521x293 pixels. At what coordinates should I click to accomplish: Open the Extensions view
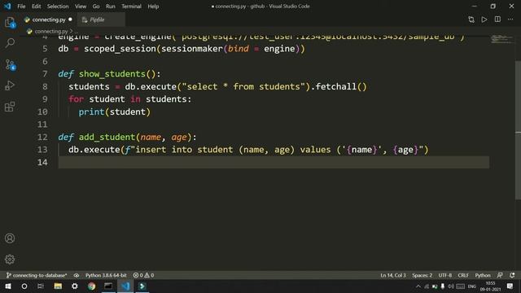tap(10, 107)
